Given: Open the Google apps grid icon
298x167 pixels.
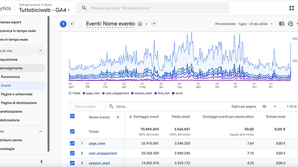Looking at the screenshot, I should tap(292, 8).
